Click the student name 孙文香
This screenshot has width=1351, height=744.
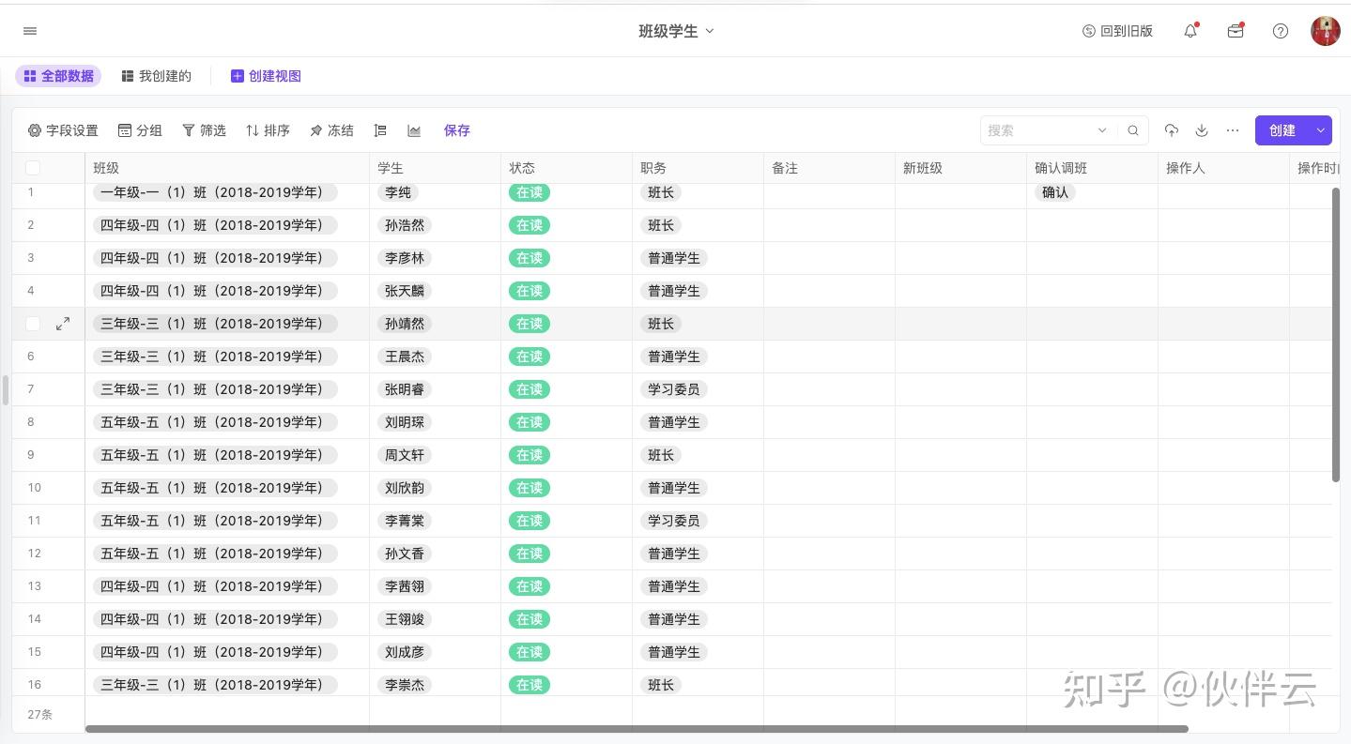tap(405, 554)
